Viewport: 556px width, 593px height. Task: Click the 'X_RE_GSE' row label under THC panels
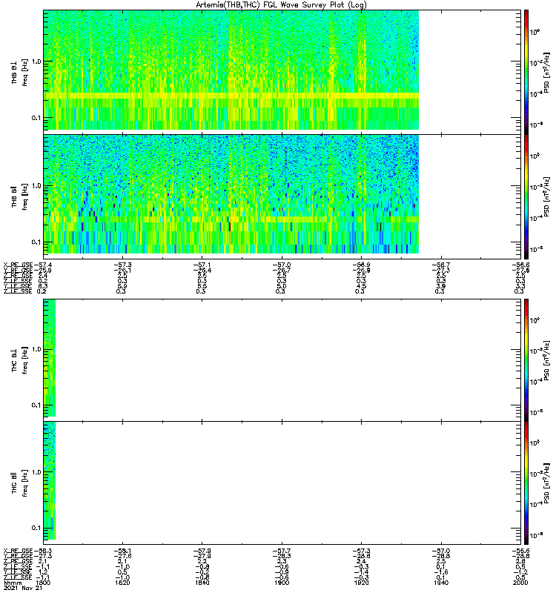pyautogui.click(x=18, y=551)
